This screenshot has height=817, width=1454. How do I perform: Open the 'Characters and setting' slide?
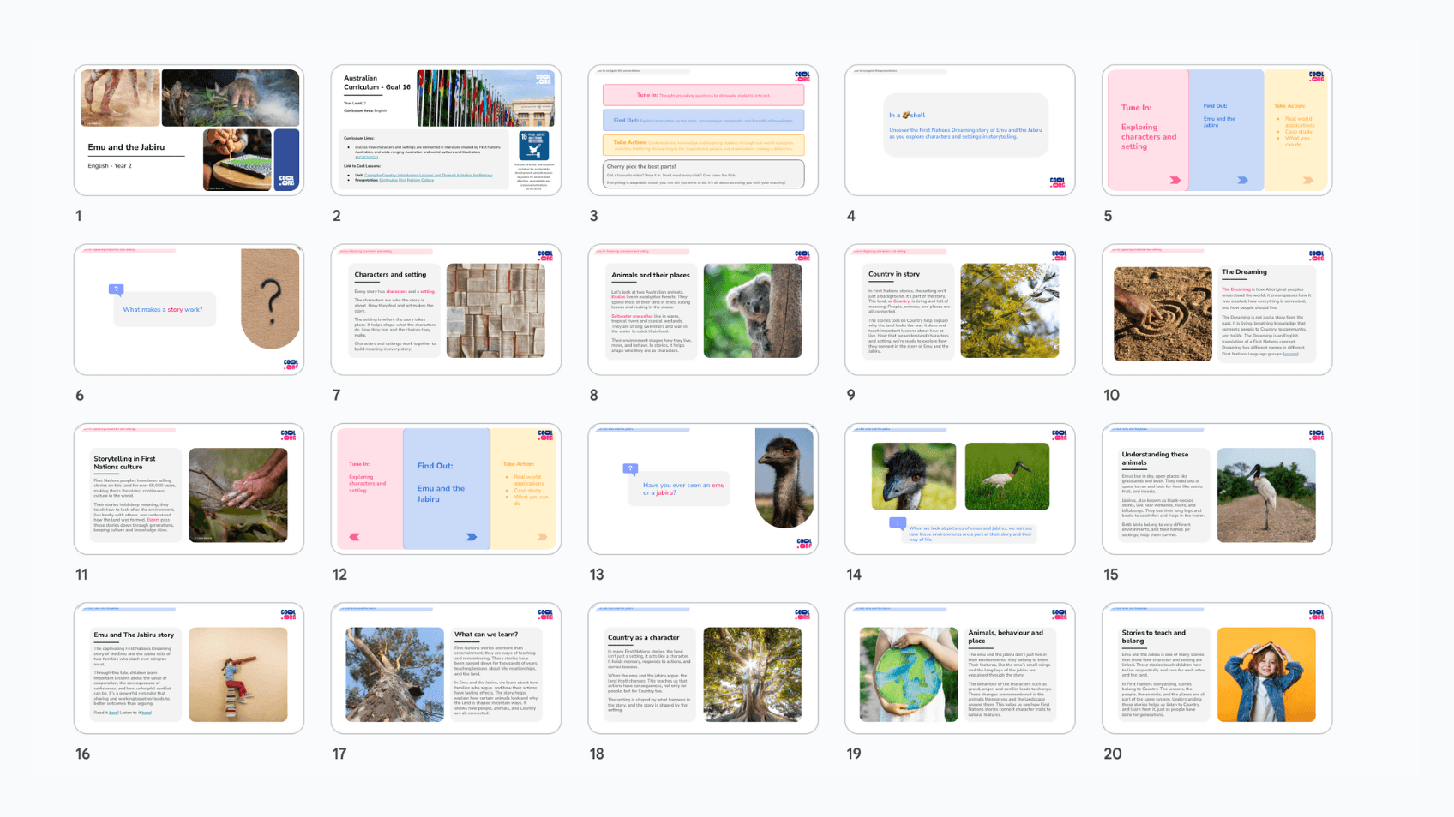(446, 310)
